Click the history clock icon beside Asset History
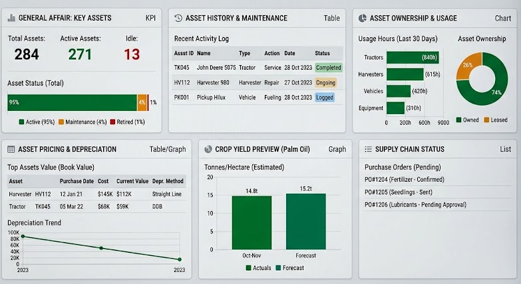521x284 pixels. (x=178, y=18)
